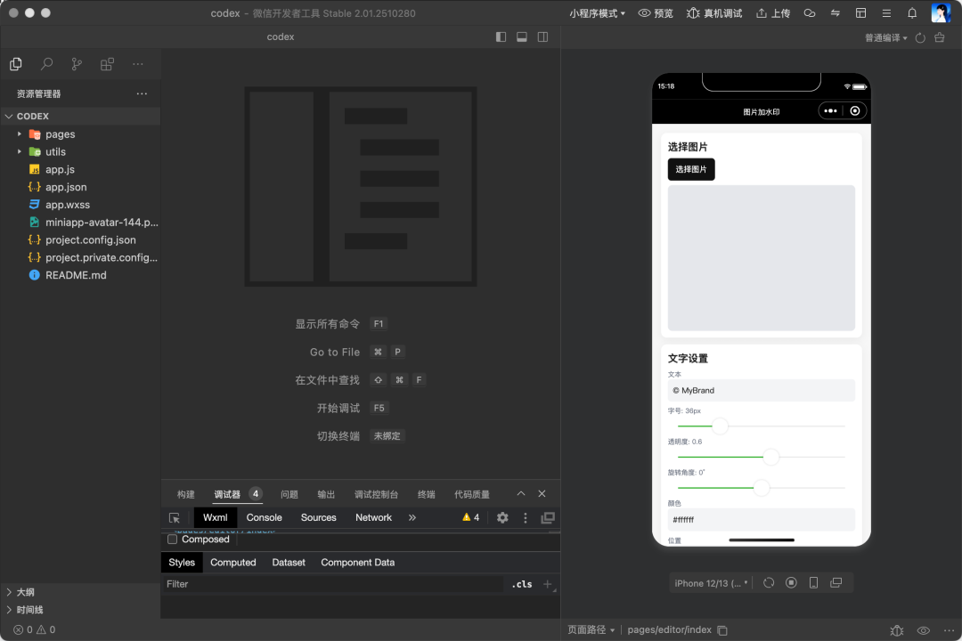The height and width of the screenshot is (641, 962).
Task: Open the 终端 (Terminal) tab
Action: [426, 493]
